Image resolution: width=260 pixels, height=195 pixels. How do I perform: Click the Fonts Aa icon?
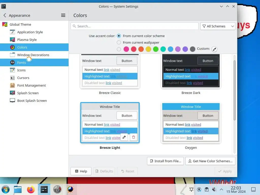click(12, 62)
